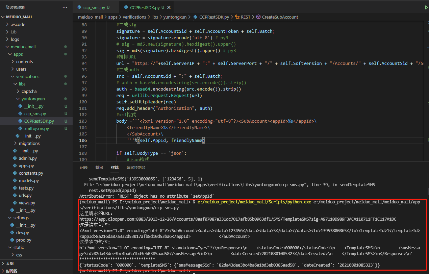Click the Python icon beside admin.py
Image resolution: width=429 pixels, height=274 pixels.
pos(15,158)
